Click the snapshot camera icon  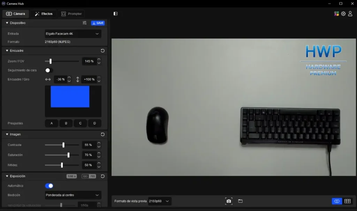pos(229,201)
